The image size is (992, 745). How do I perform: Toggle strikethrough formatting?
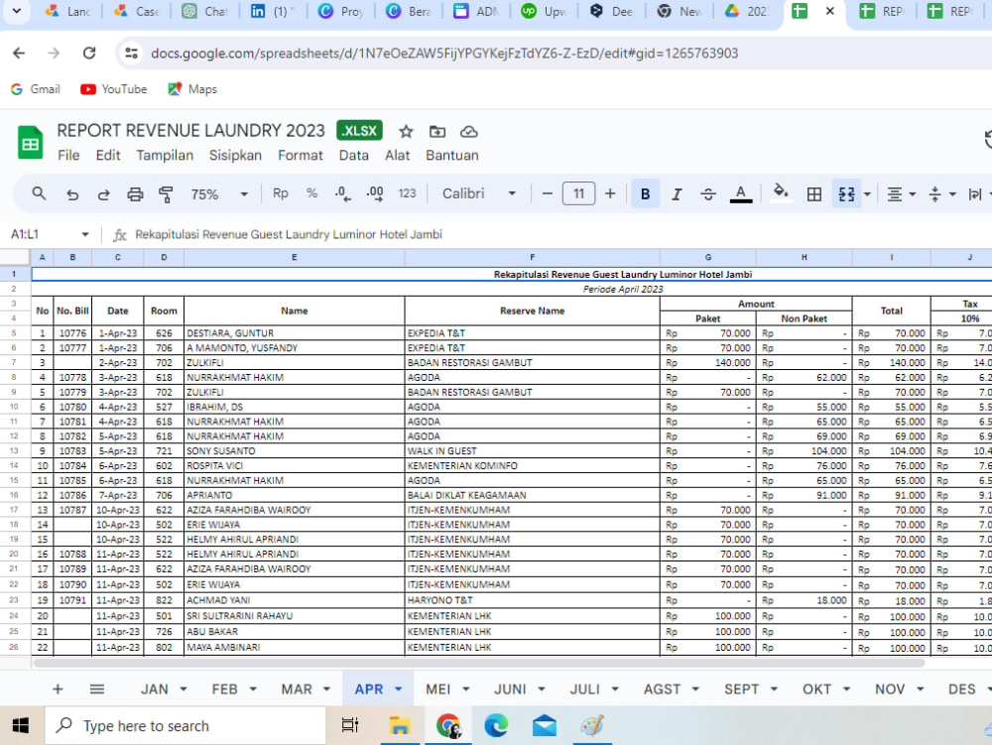(708, 194)
